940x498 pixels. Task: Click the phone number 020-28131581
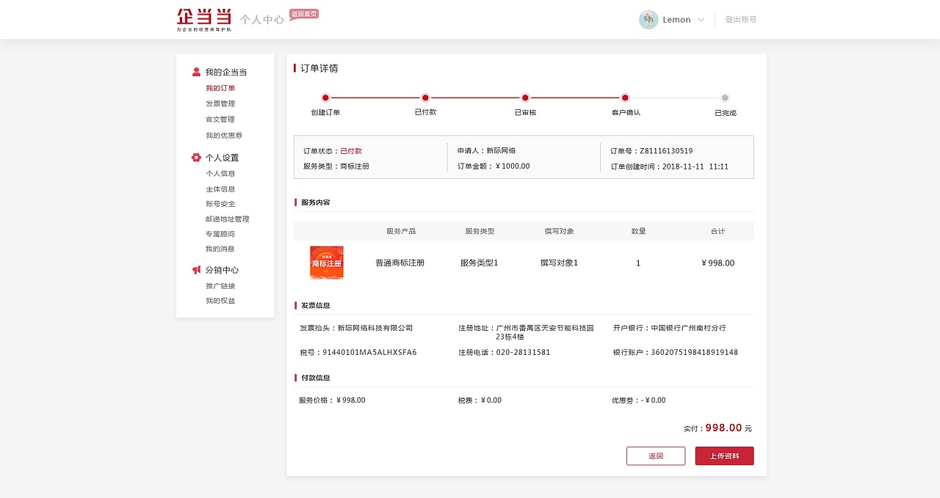click(523, 352)
